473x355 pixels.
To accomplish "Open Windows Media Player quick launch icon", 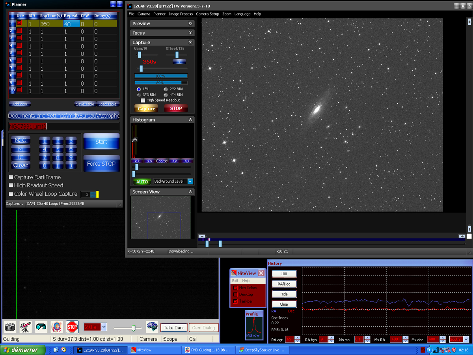I will pos(63,350).
